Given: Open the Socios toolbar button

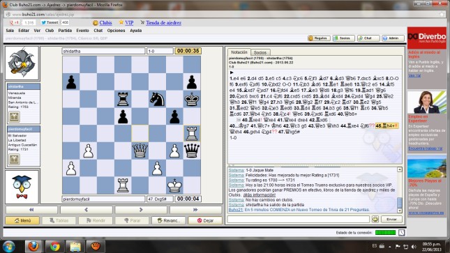Looking at the screenshot, I should click(x=343, y=38).
